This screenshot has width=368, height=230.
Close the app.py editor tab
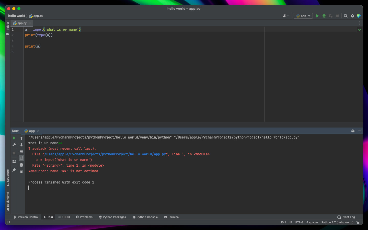[x=30, y=23]
